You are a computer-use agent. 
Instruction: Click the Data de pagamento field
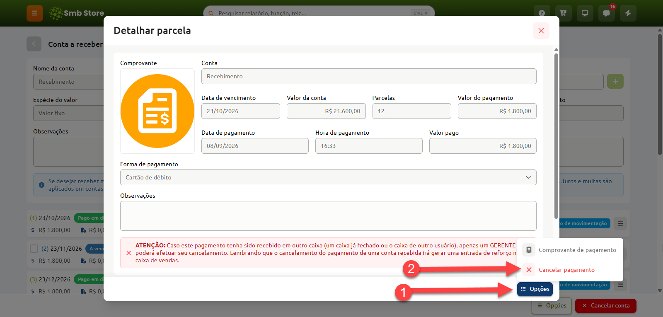pos(255,146)
